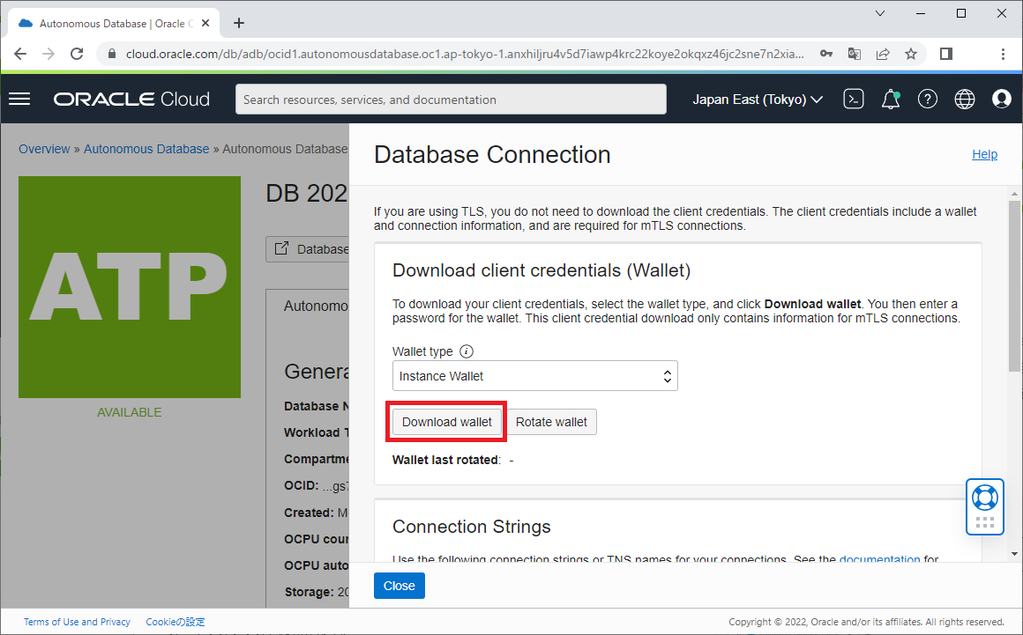Go to Overview breadcrumb
Image resolution: width=1023 pixels, height=635 pixels.
[x=44, y=149]
